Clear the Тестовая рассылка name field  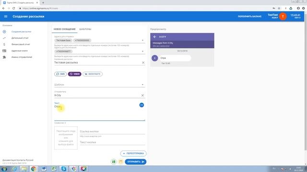(x=143, y=63)
